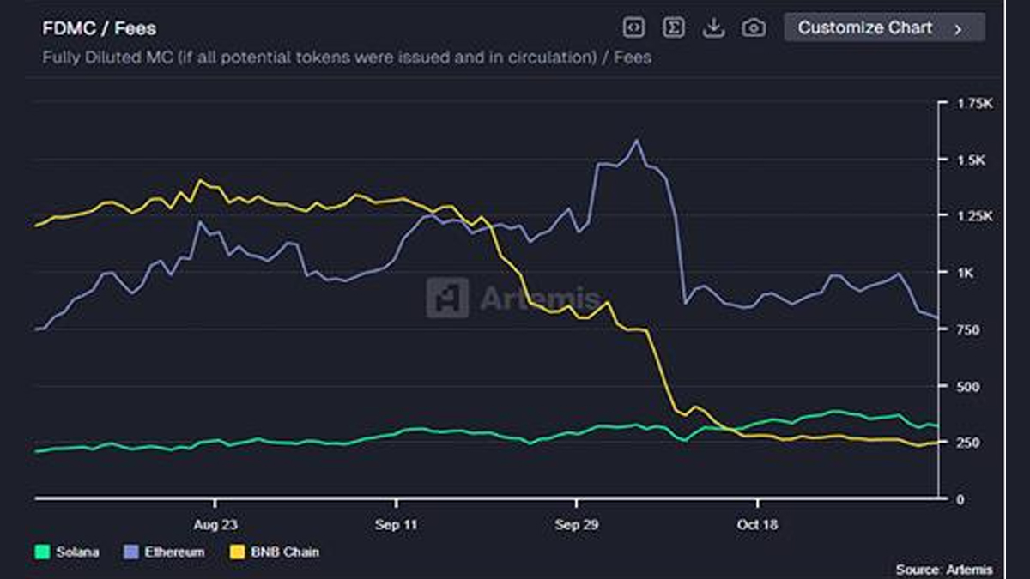
Task: Download the chart data
Action: (713, 27)
